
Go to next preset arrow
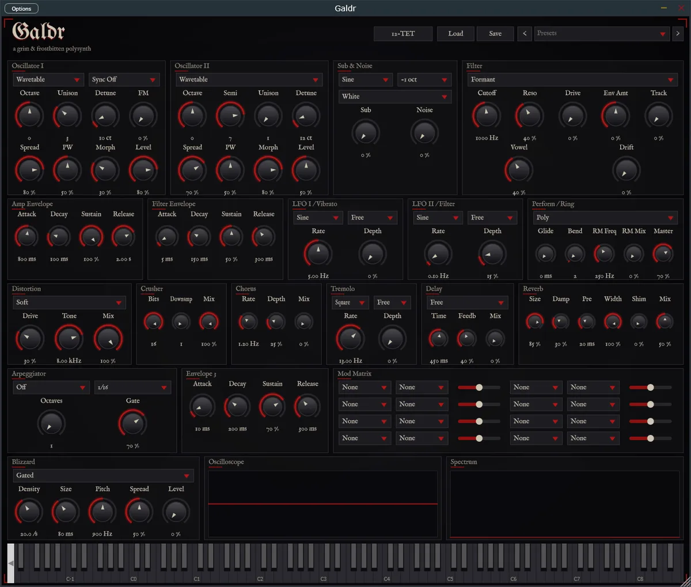point(678,33)
